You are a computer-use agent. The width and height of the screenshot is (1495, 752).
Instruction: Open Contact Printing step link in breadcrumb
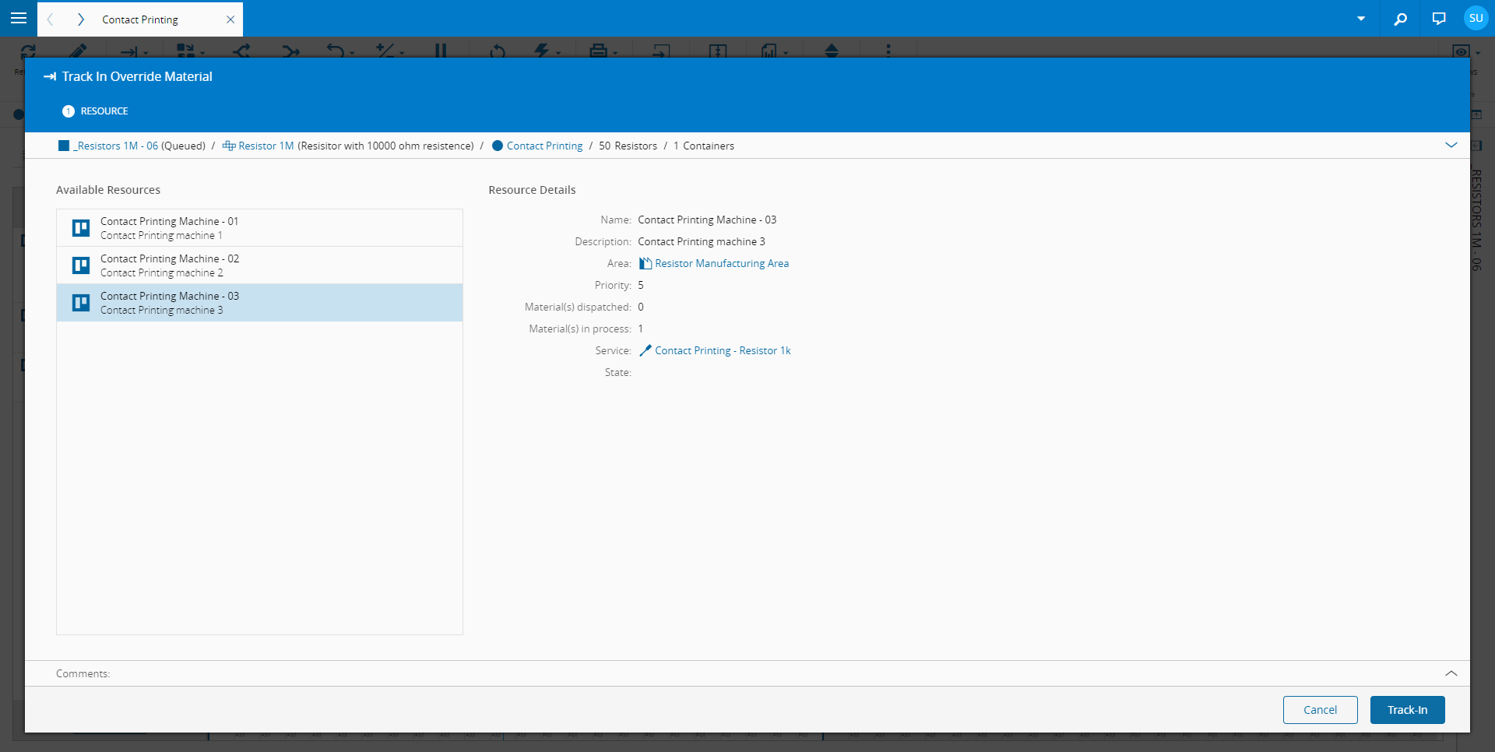tap(544, 146)
